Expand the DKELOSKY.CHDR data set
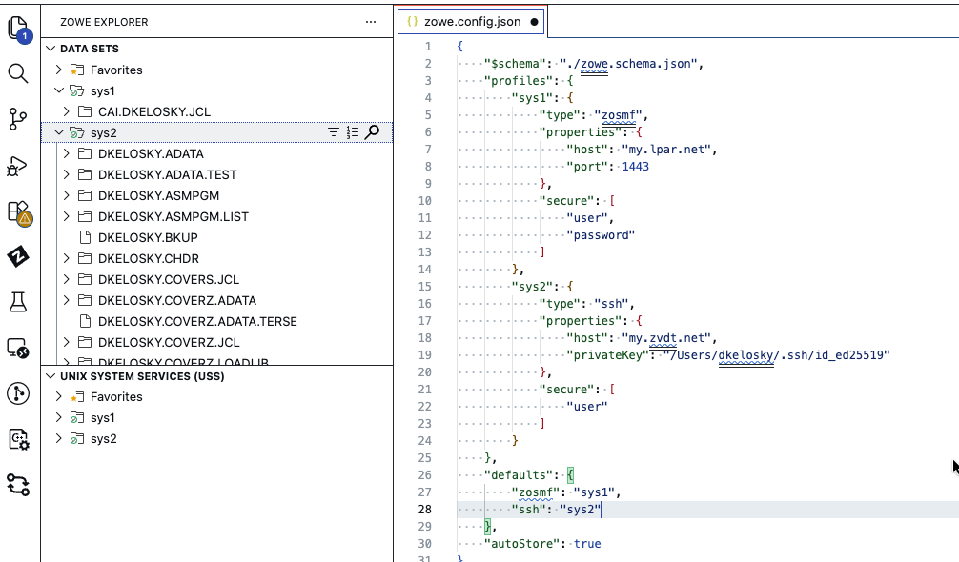 [x=67, y=258]
